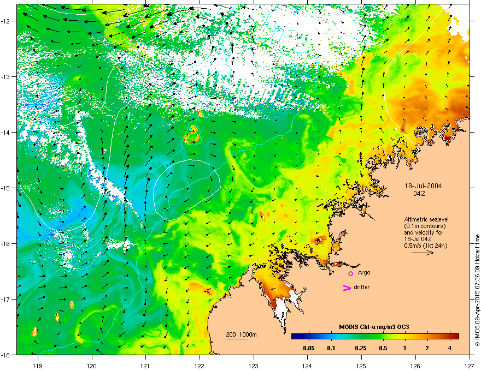The height and width of the screenshot is (371, 481).
Task: Click the '125' longitude axis label
Action: [x=361, y=366]
